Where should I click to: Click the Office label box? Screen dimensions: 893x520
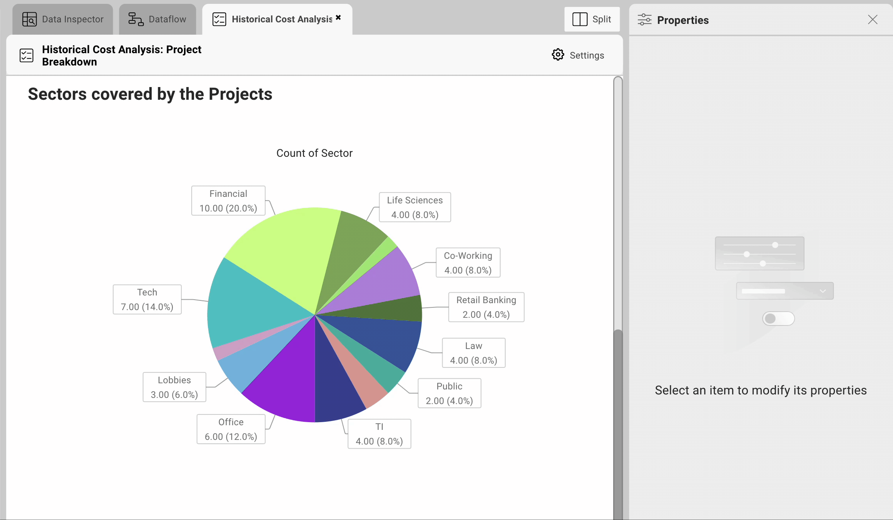(x=231, y=429)
